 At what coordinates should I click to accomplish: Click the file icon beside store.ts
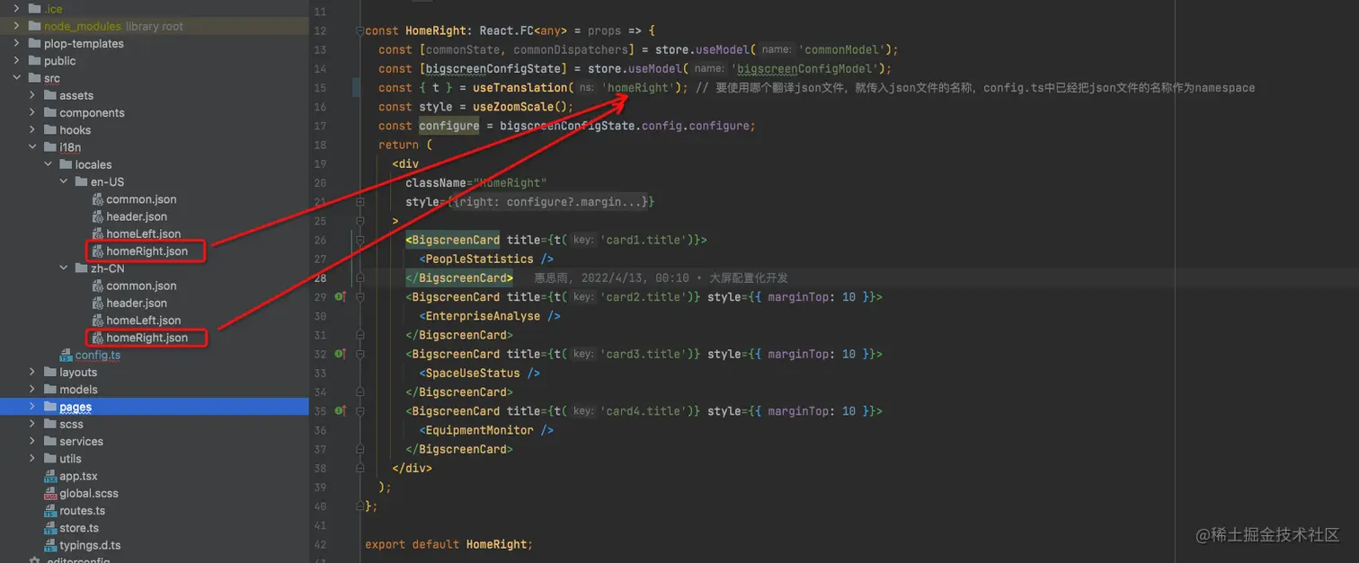[x=50, y=528]
